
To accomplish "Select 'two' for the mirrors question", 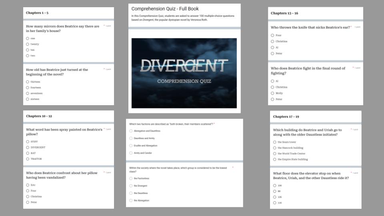I will point(28,56).
